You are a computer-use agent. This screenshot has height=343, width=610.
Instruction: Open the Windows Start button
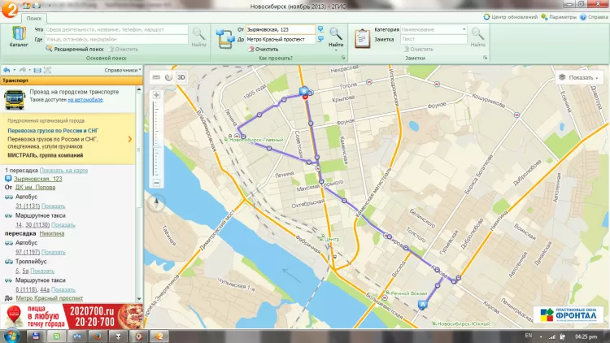tap(11, 336)
